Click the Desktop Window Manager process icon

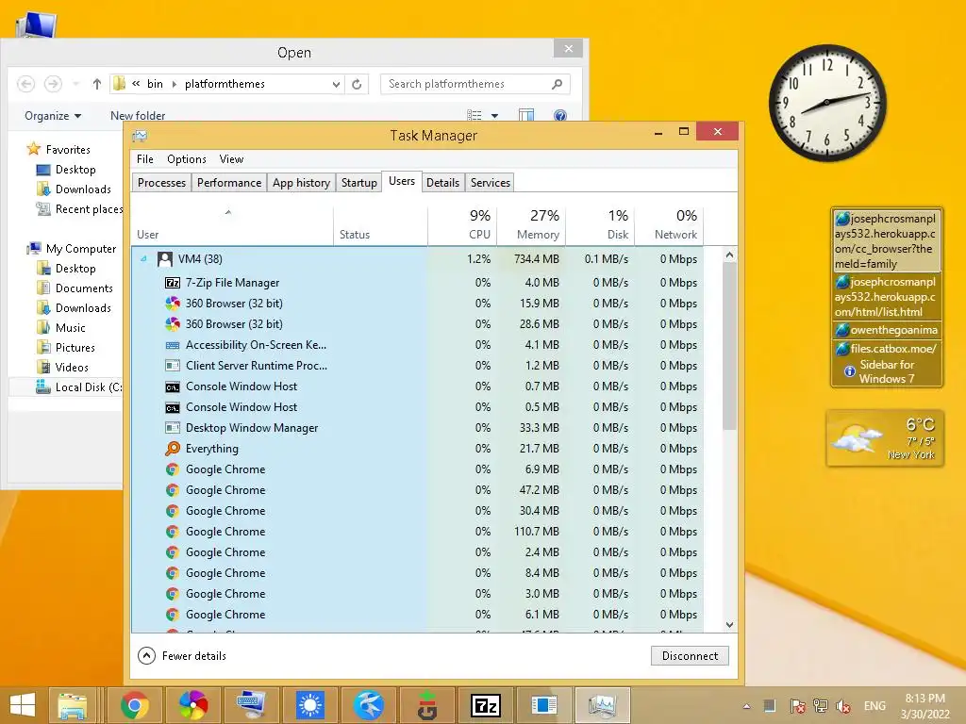point(173,428)
